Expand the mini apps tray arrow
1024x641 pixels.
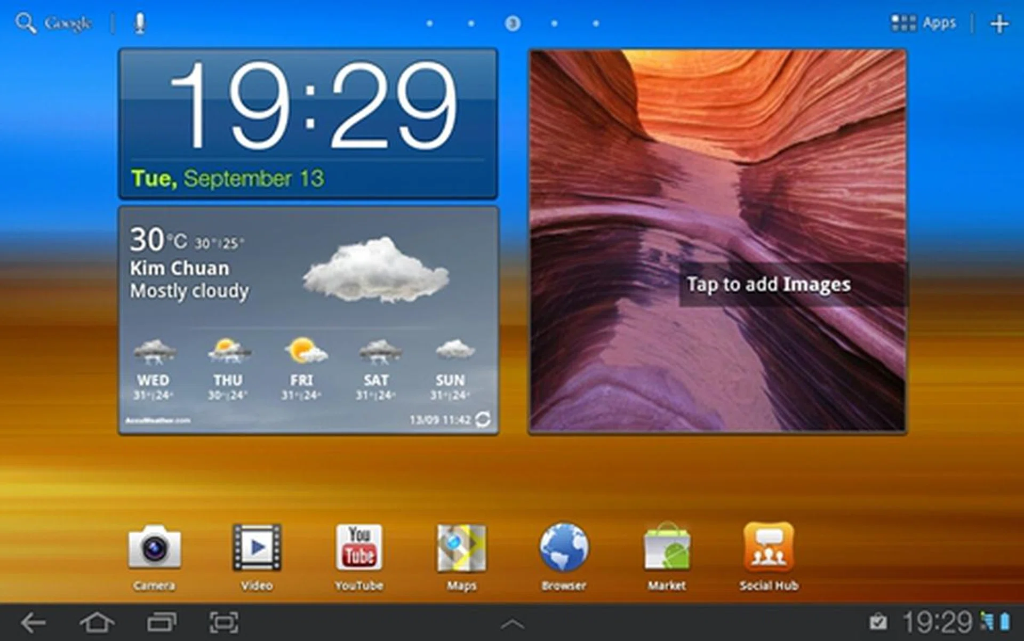513,623
